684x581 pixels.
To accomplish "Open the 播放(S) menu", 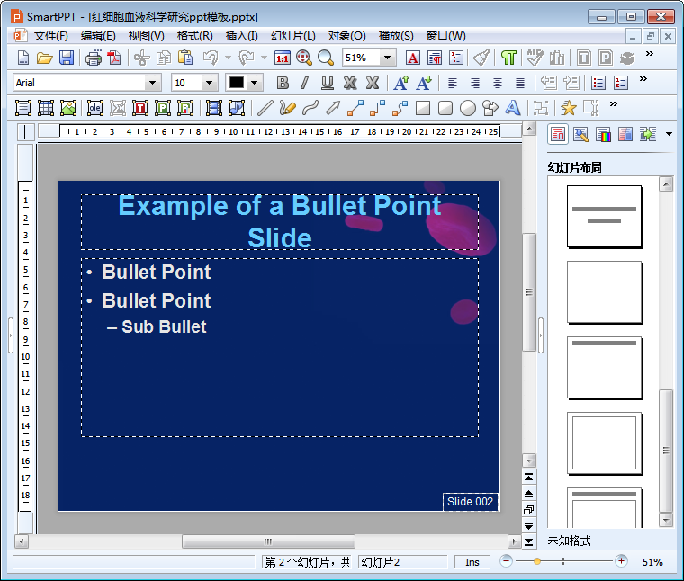I will tap(396, 36).
